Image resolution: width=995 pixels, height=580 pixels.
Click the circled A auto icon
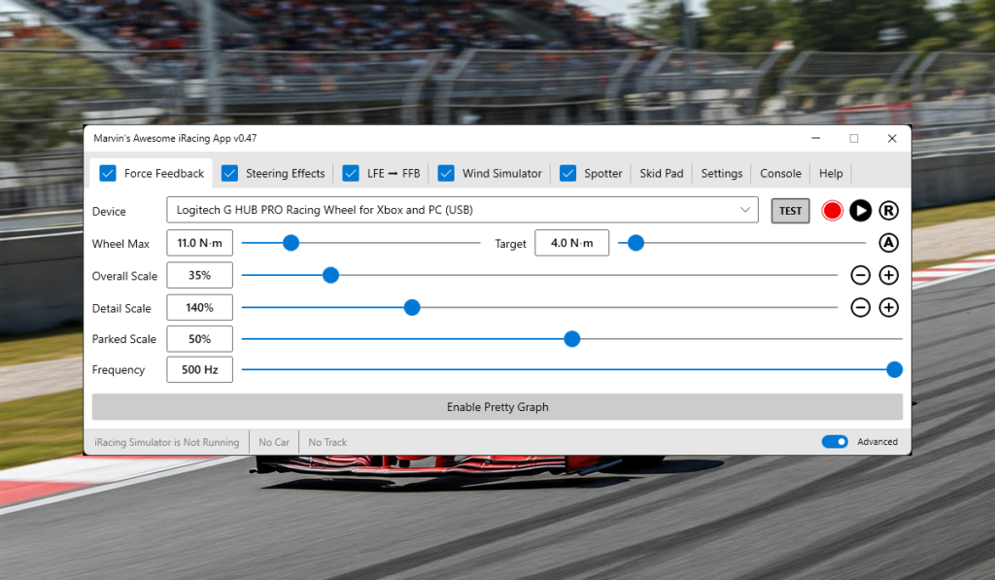tap(888, 243)
